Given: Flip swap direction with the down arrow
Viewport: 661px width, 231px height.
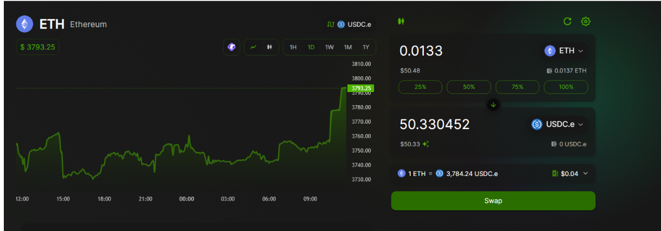Looking at the screenshot, I should click(493, 104).
